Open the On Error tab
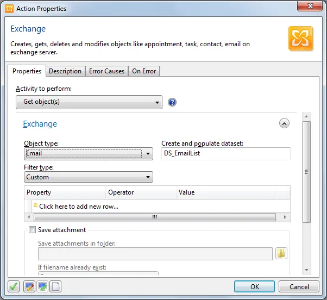The height and width of the screenshot is (300, 327). click(144, 71)
